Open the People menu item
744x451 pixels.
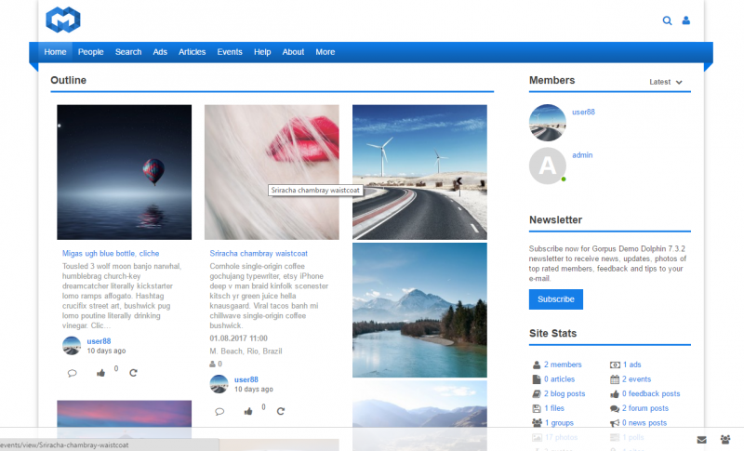[x=90, y=52]
